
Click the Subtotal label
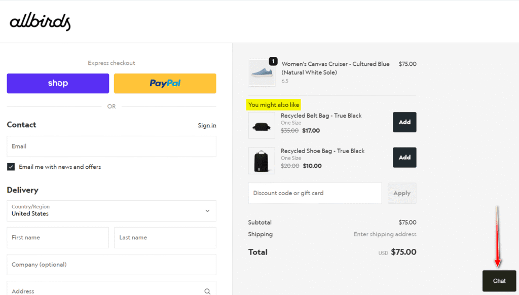click(x=260, y=223)
